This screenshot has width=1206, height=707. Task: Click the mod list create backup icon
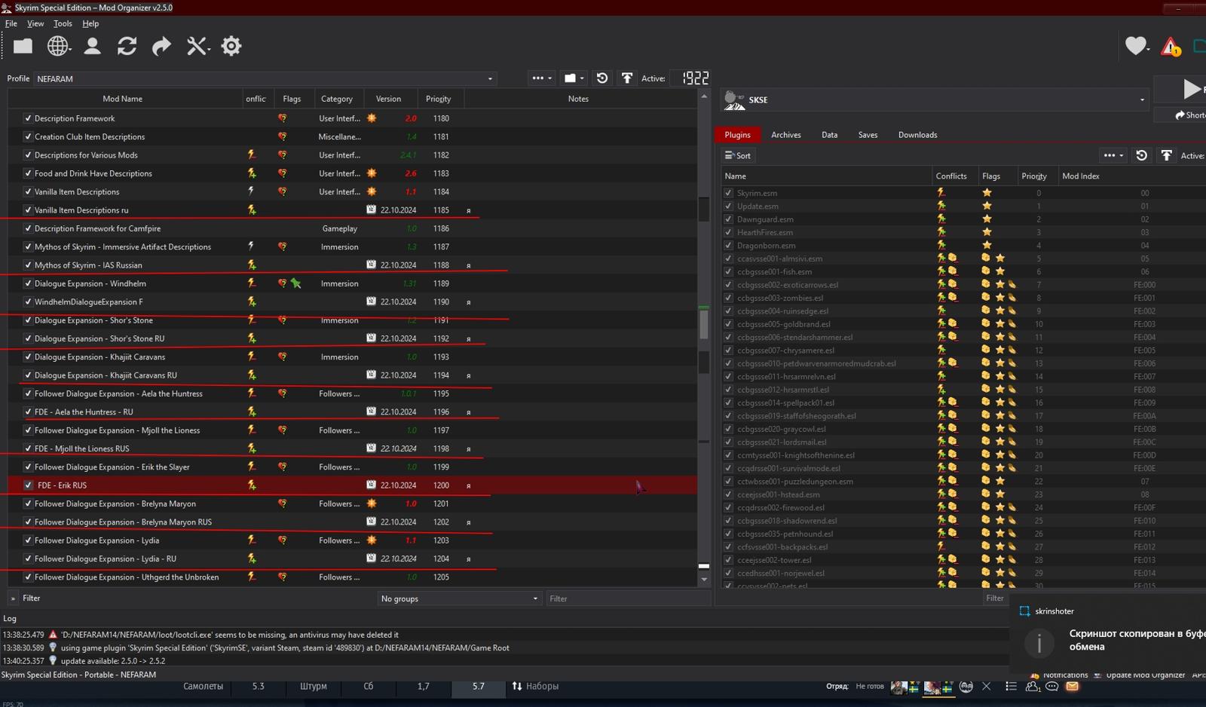pos(626,78)
